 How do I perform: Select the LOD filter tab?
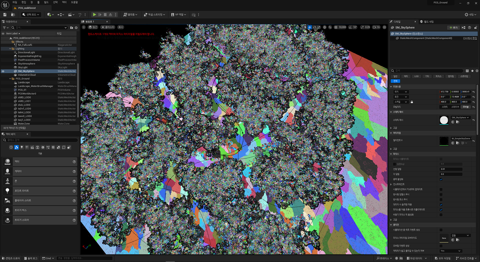[x=416, y=76]
